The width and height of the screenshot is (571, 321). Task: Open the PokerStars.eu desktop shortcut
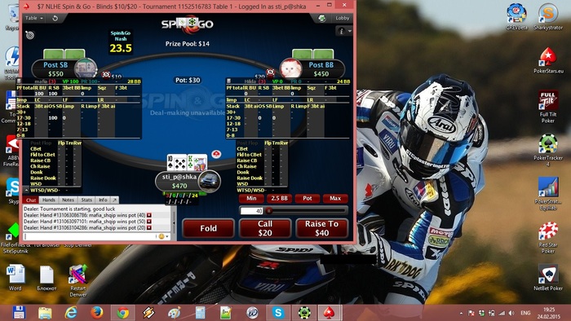pyautogui.click(x=548, y=60)
